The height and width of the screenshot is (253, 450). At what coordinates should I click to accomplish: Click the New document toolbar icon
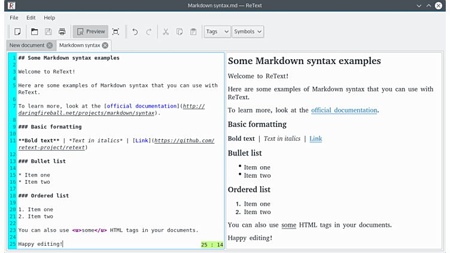(x=18, y=32)
